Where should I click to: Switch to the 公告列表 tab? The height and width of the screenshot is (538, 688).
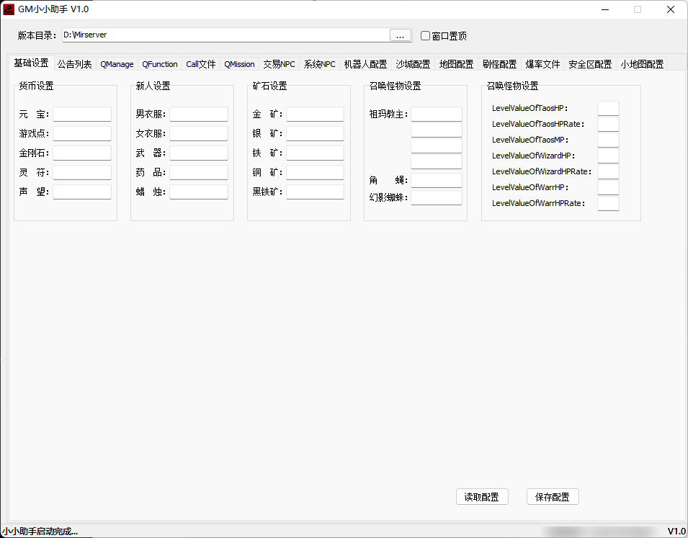pos(75,64)
